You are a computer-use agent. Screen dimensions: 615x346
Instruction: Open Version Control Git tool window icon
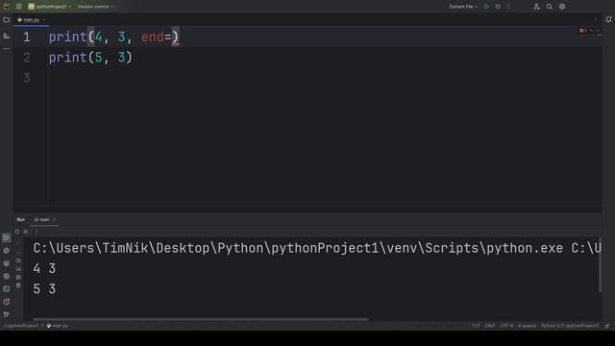tap(7, 314)
